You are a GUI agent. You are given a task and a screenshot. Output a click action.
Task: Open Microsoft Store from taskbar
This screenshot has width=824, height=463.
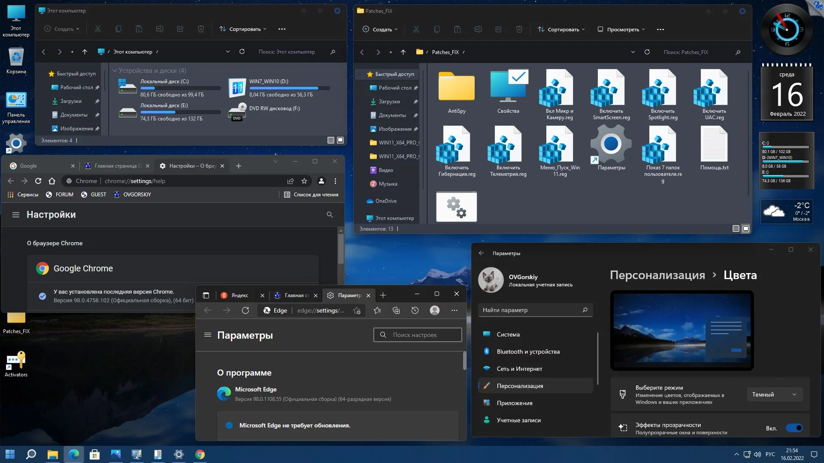(94, 454)
